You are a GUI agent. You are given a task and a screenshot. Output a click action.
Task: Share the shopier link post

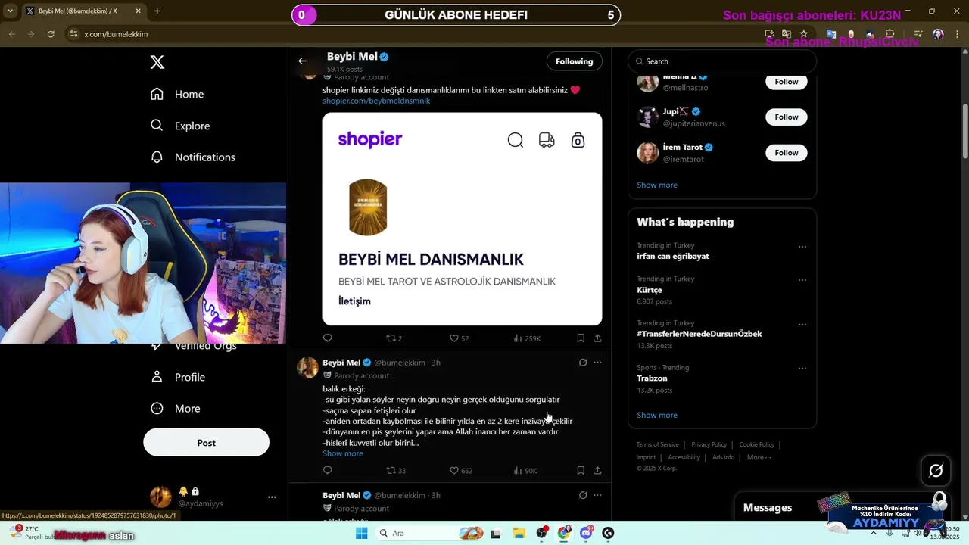coord(597,338)
